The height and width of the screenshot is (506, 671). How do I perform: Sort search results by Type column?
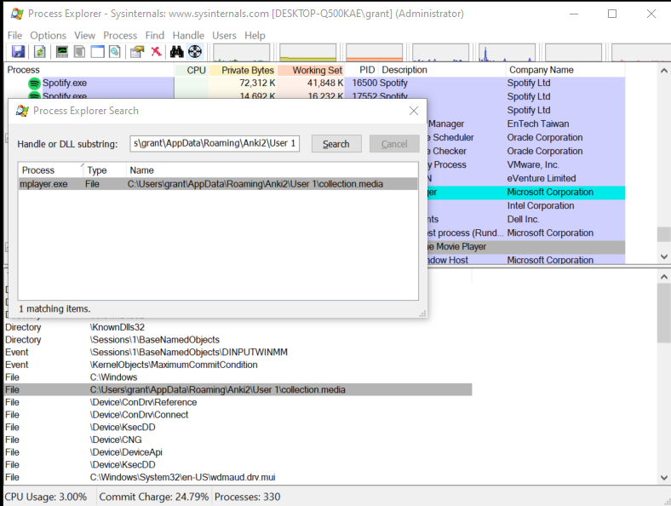105,170
